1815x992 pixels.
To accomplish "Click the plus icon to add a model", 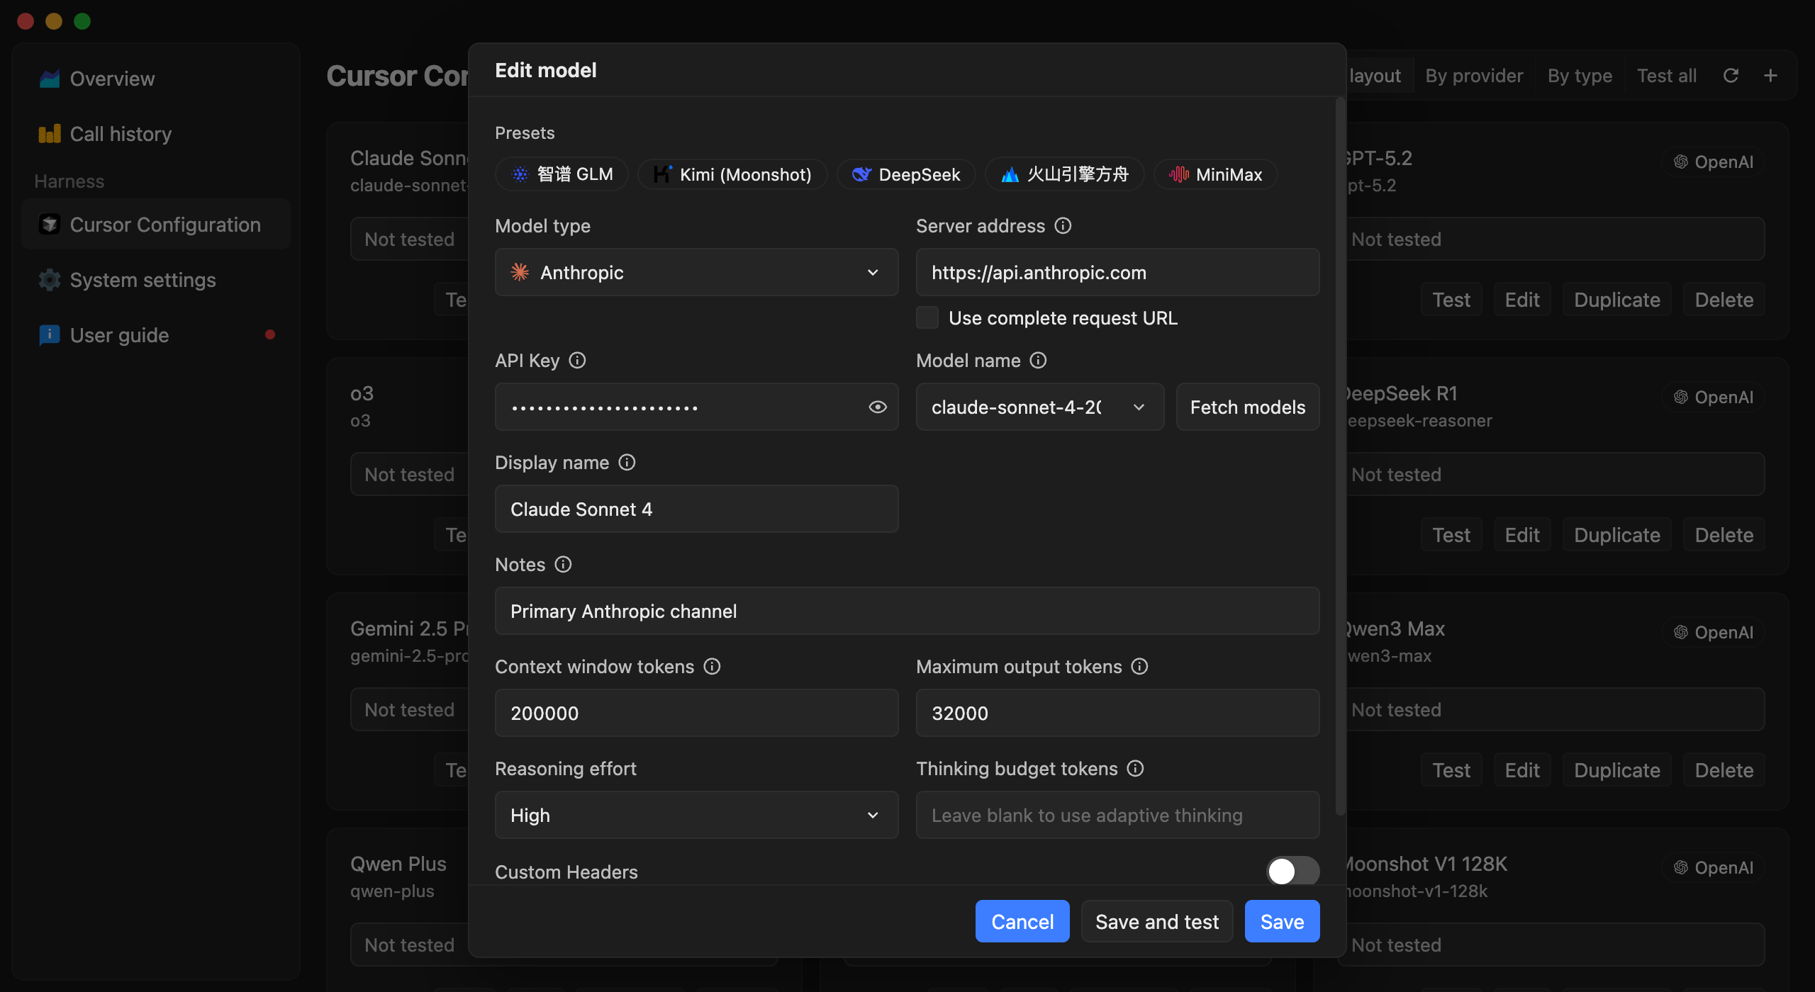I will 1770,76.
